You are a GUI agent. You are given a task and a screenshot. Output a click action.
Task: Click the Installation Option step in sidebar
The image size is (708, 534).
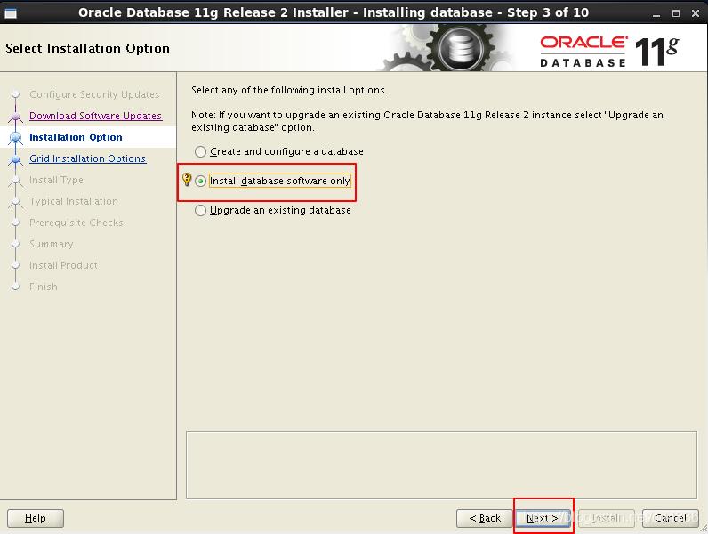pyautogui.click(x=76, y=137)
